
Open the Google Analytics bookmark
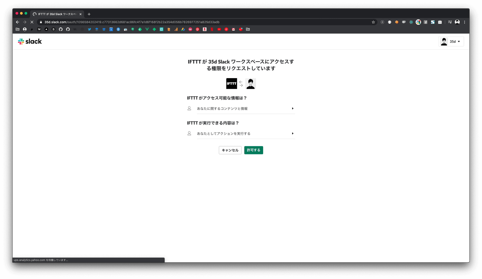(176, 29)
